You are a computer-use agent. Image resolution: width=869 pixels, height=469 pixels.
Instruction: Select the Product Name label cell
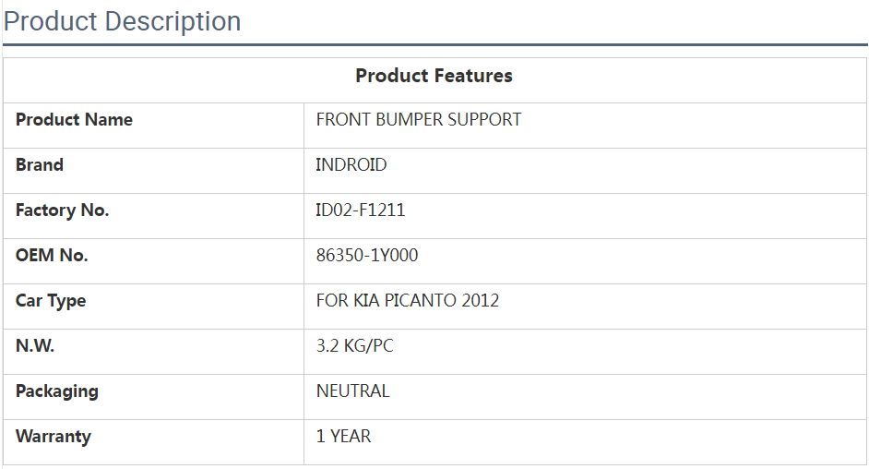[x=74, y=120]
